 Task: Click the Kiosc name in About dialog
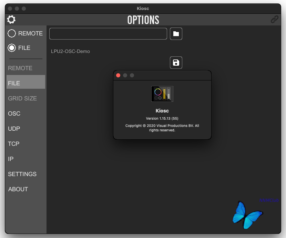click(162, 111)
